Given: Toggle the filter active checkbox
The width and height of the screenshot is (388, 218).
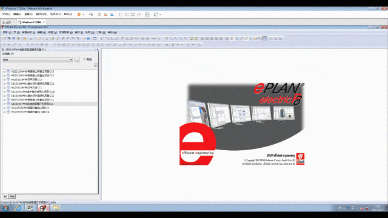Looking at the screenshot, I should coord(85,59).
